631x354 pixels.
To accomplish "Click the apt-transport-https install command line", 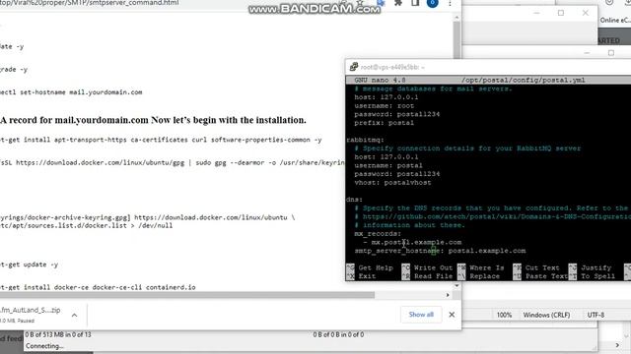I will (x=161, y=140).
